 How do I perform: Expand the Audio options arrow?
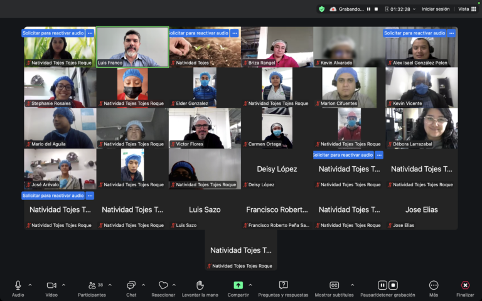(x=30, y=285)
